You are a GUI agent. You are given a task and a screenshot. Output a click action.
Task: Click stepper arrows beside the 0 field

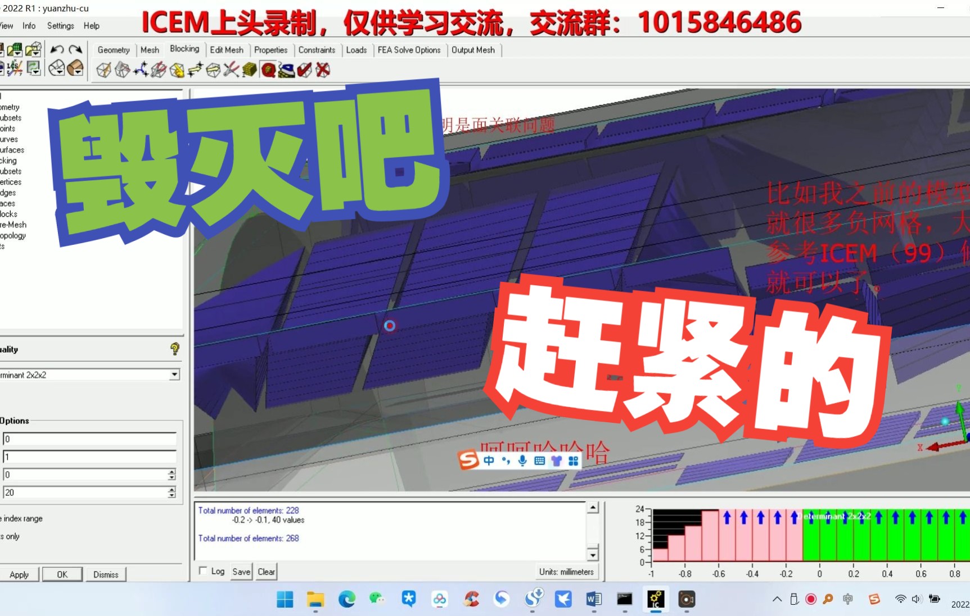172,474
